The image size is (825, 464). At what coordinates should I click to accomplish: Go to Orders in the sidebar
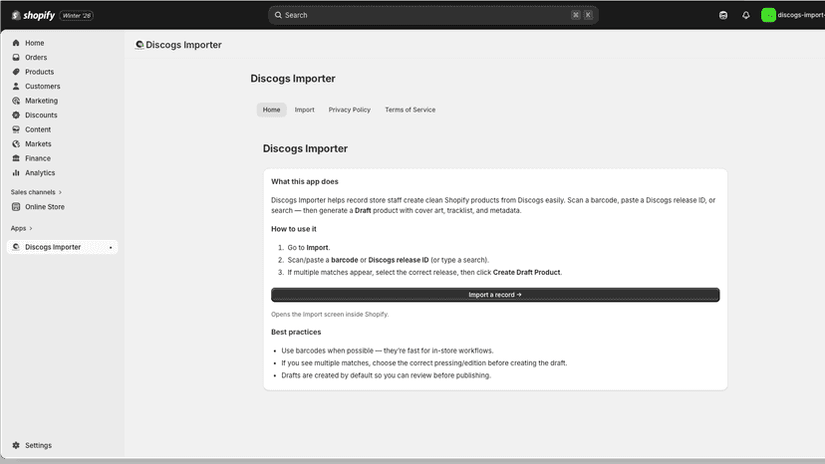pos(36,58)
